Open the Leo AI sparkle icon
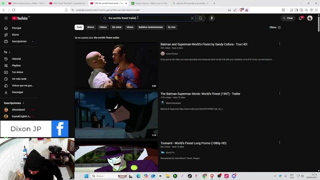The height and width of the screenshot is (180, 320). pos(306,10)
